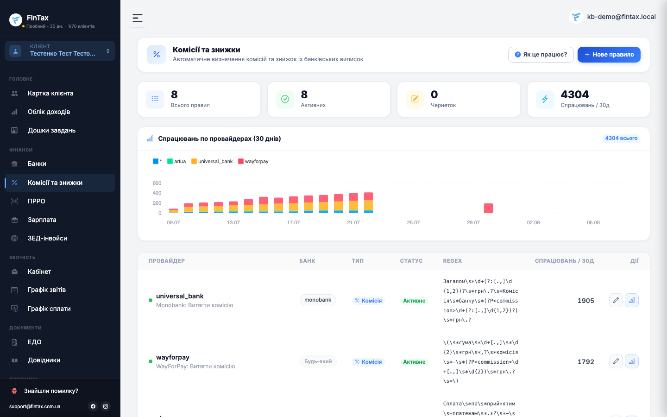Click the chart bar above the 09.07 label
Image resolution: width=667 pixels, height=417 pixels.
click(x=174, y=211)
